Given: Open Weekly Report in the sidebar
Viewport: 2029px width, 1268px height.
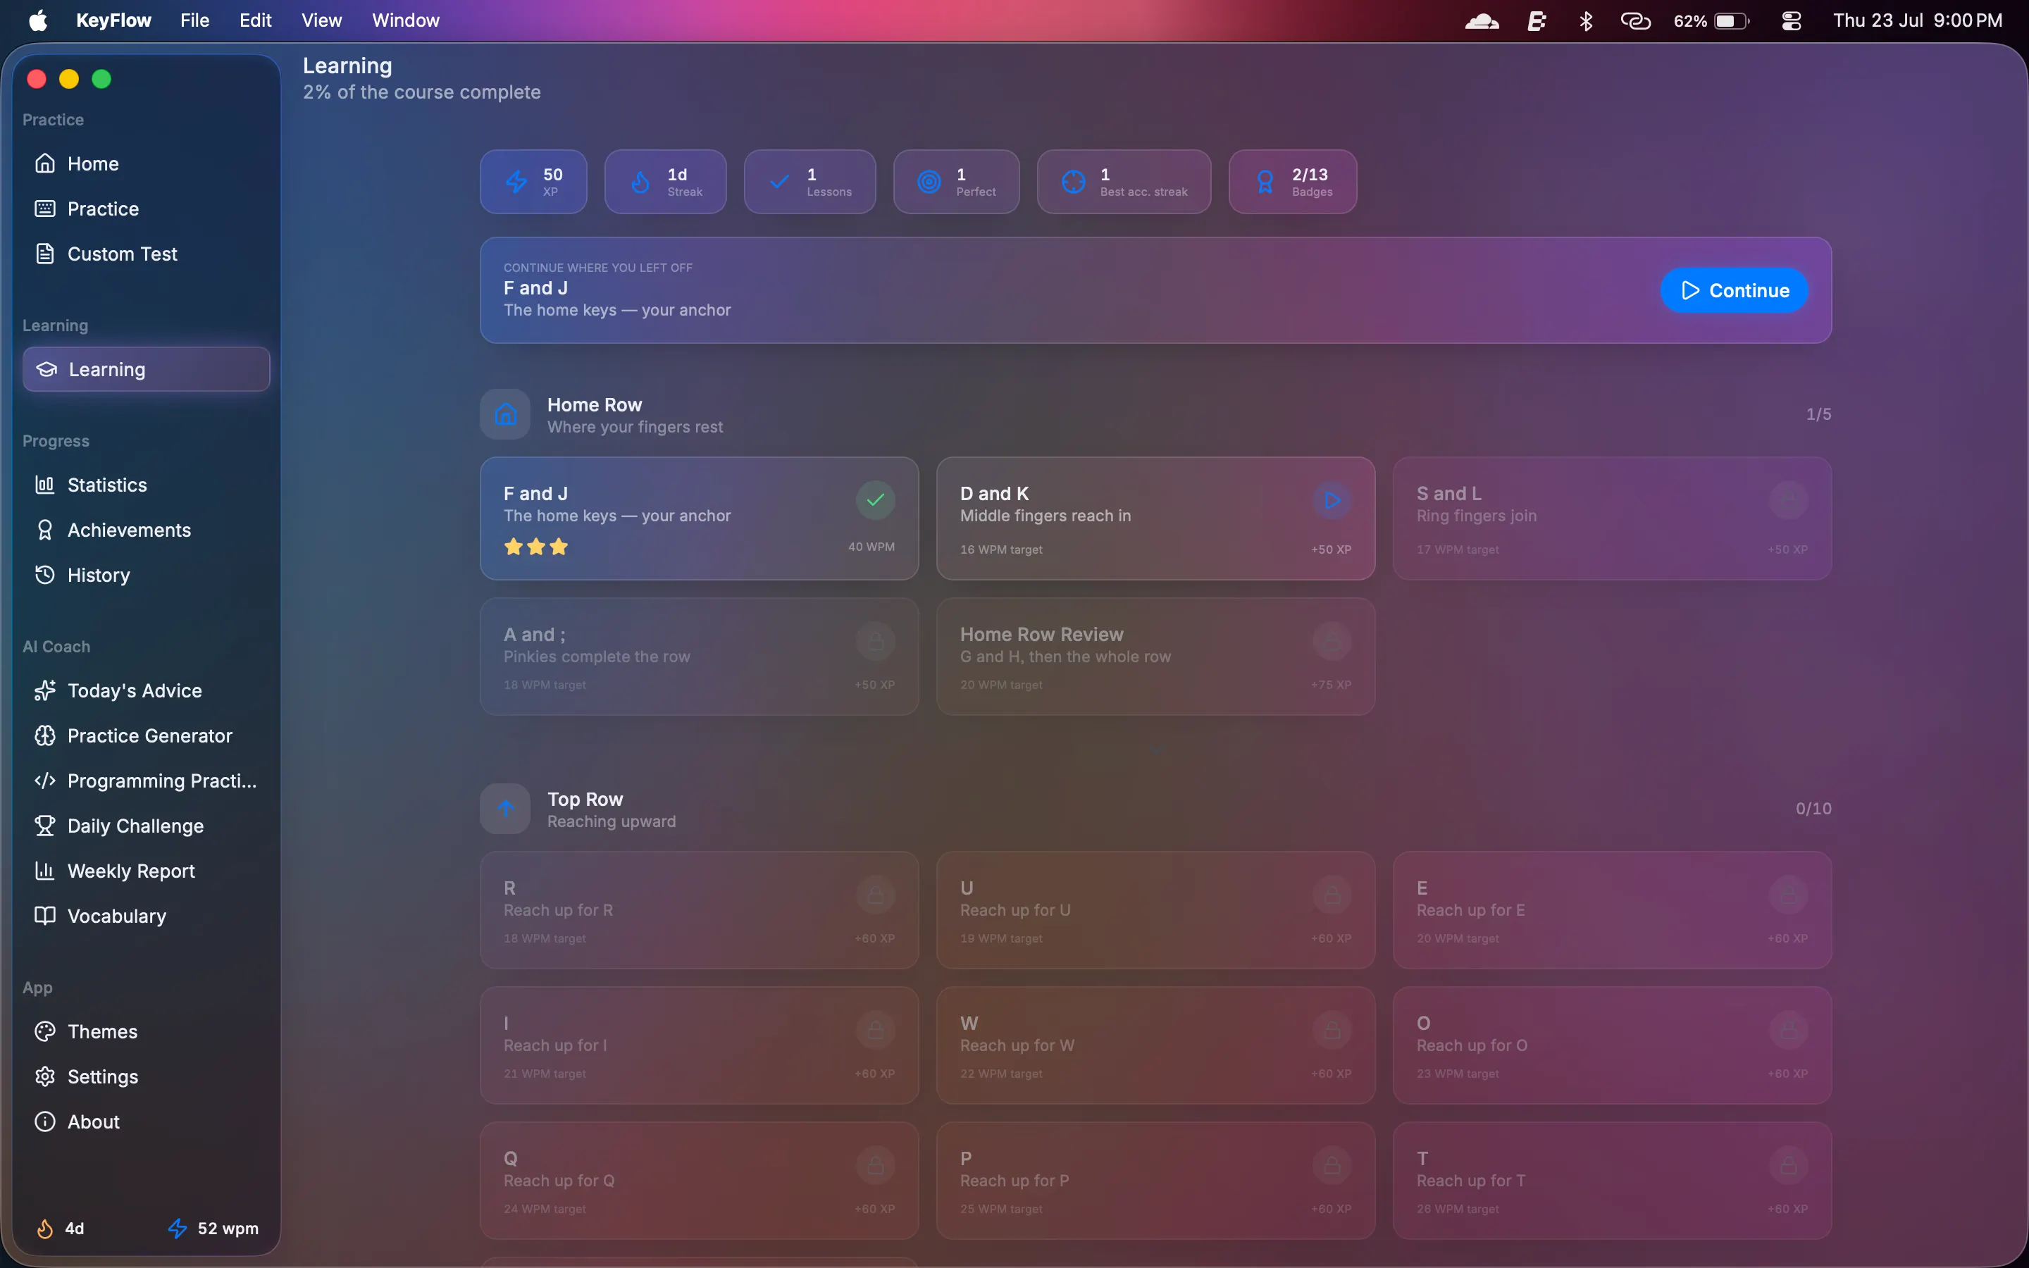Looking at the screenshot, I should coord(146,871).
